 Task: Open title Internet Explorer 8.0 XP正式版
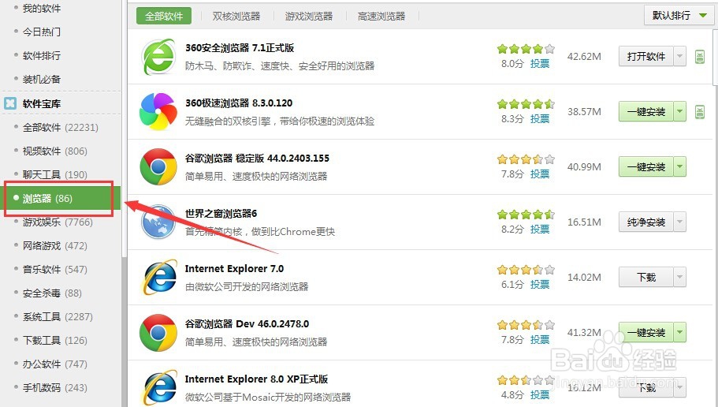pyautogui.click(x=256, y=379)
